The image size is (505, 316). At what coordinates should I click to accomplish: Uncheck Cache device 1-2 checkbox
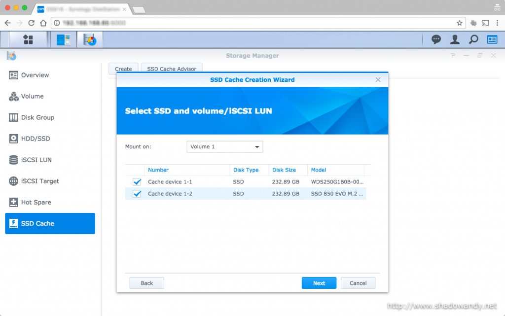(x=137, y=194)
